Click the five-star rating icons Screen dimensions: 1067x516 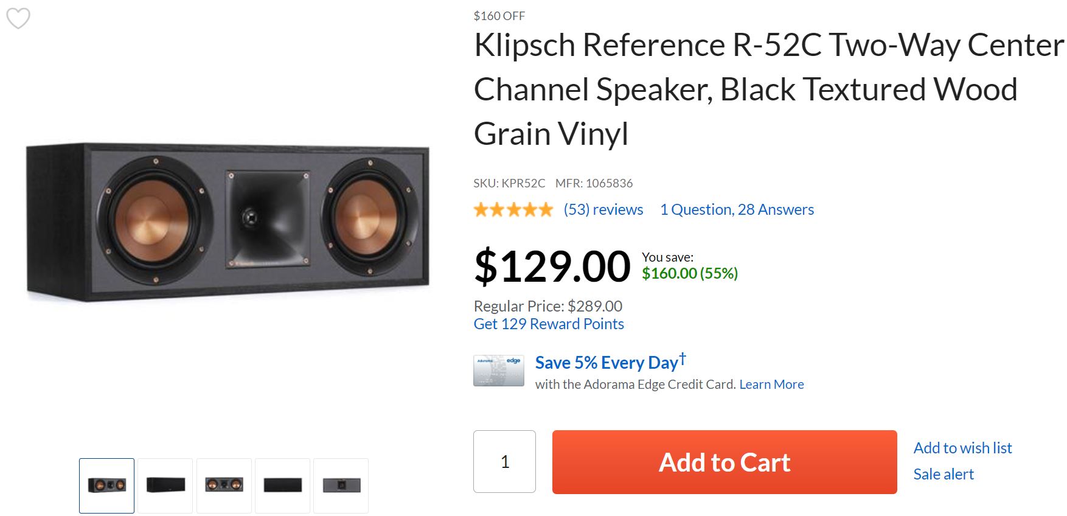(x=513, y=210)
